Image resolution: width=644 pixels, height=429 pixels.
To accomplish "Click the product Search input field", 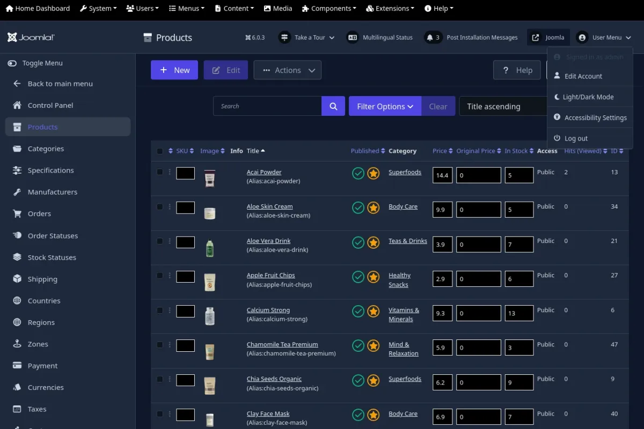I will coord(267,106).
